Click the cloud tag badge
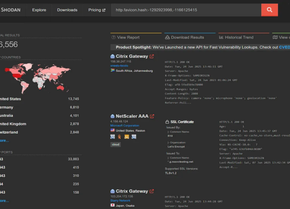This screenshot has width=290, height=209. coord(116,144)
